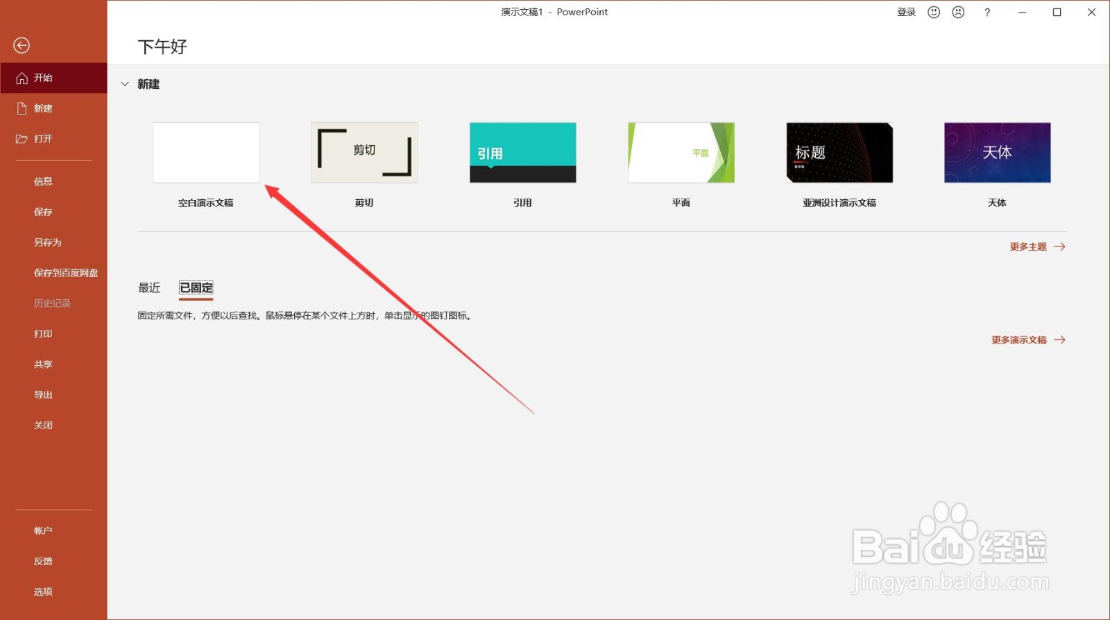This screenshot has height=620, width=1110.
Task: Collapse the 新建 section chevron
Action: tap(125, 84)
